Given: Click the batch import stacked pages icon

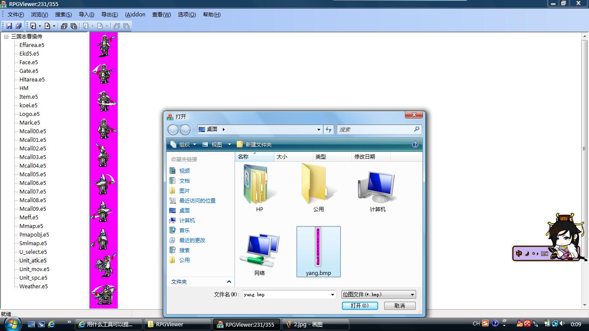Looking at the screenshot, I should pos(64,26).
